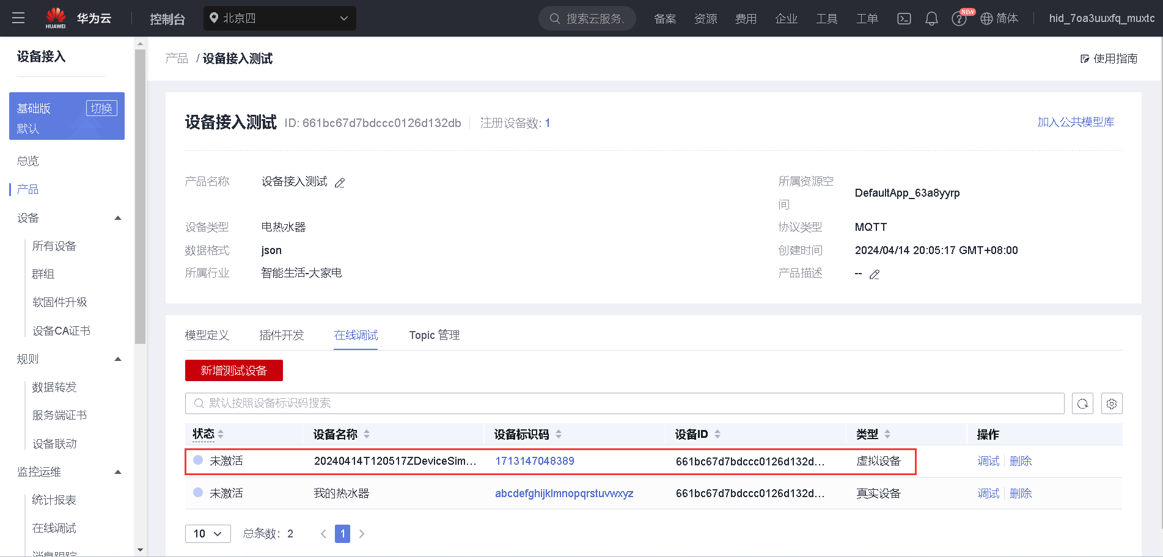Sort by 设备名称 column
1163x557 pixels.
pos(367,434)
